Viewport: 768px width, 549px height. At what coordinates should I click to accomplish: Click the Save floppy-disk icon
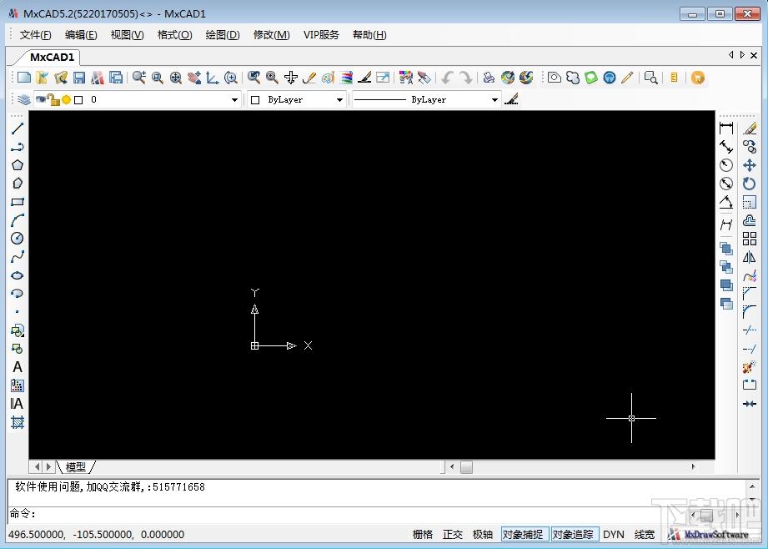pyautogui.click(x=79, y=78)
